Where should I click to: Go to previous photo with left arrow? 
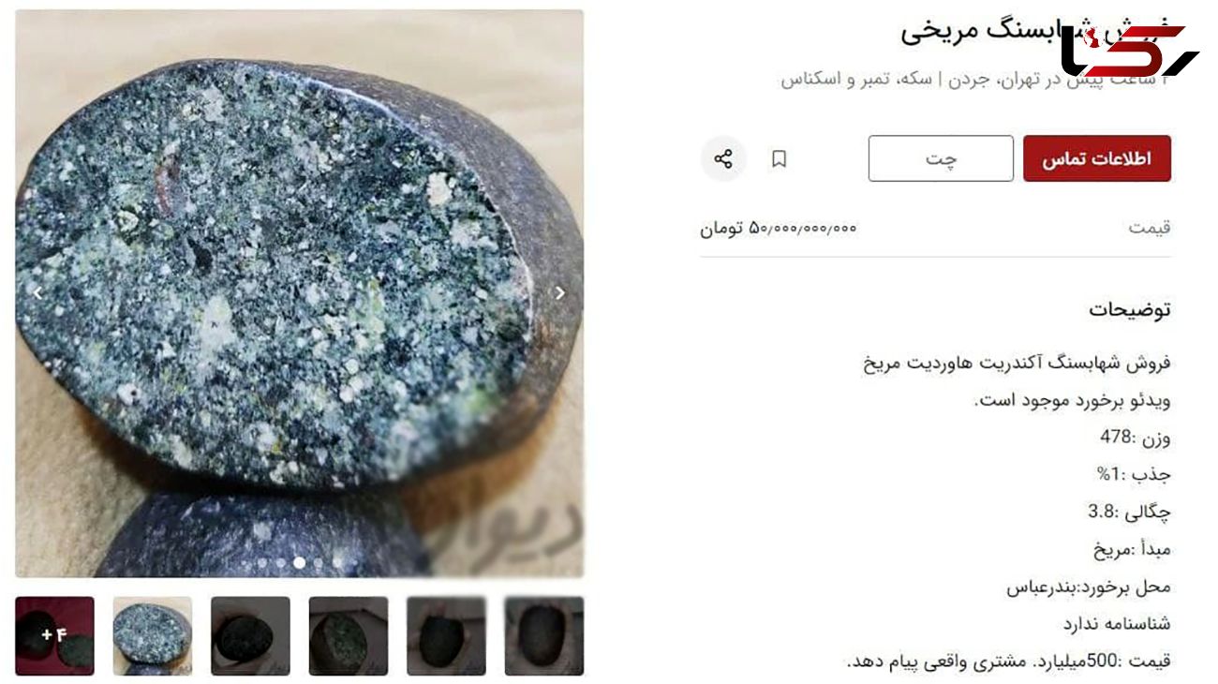38,292
